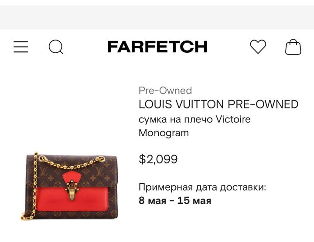This screenshot has width=314, height=242.
Task: Select the 8 мая – 15 мая delivery dates
Action: [x=175, y=201]
